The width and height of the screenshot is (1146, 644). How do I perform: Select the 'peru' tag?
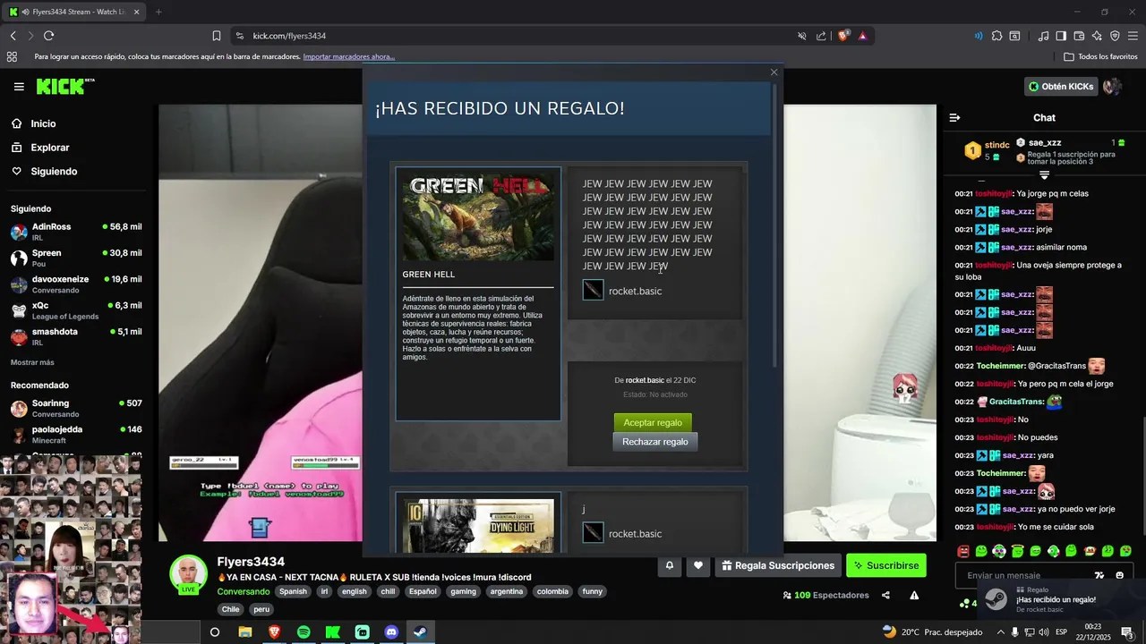click(261, 609)
